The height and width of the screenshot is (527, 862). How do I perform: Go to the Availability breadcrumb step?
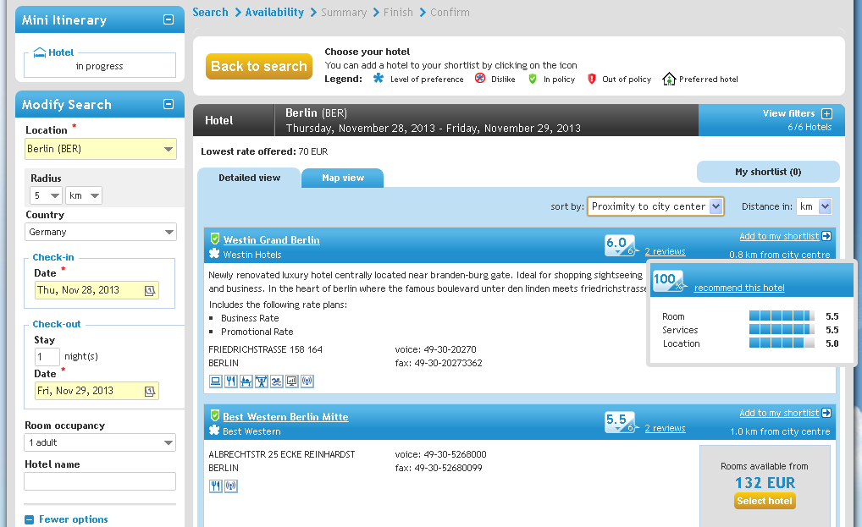click(274, 12)
